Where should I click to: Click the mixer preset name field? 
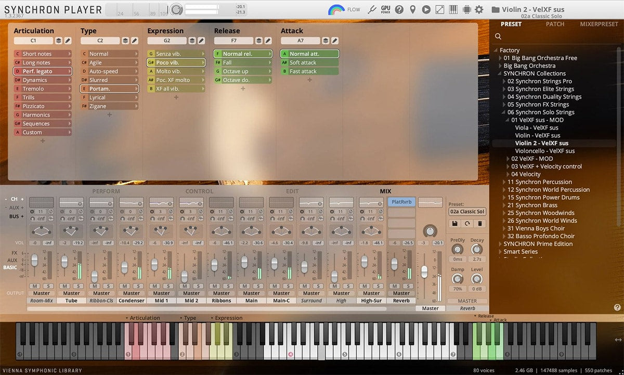(x=467, y=212)
